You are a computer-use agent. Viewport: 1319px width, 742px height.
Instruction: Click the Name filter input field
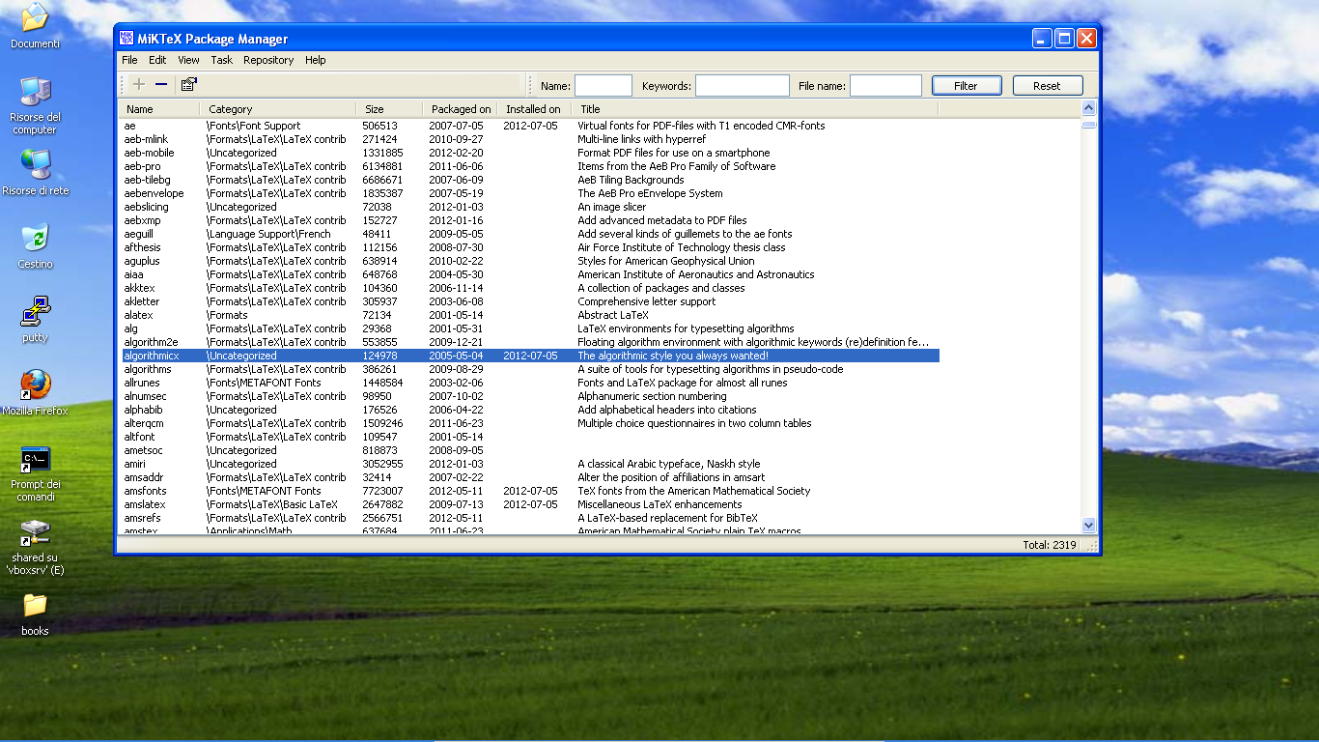(603, 86)
